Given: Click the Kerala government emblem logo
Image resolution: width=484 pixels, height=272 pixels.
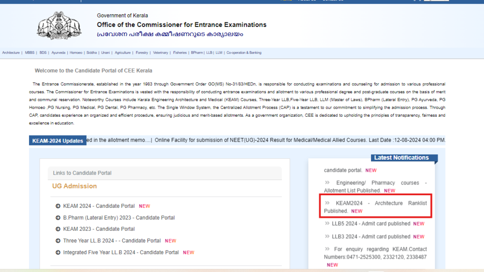Looking at the screenshot, I should click(59, 25).
